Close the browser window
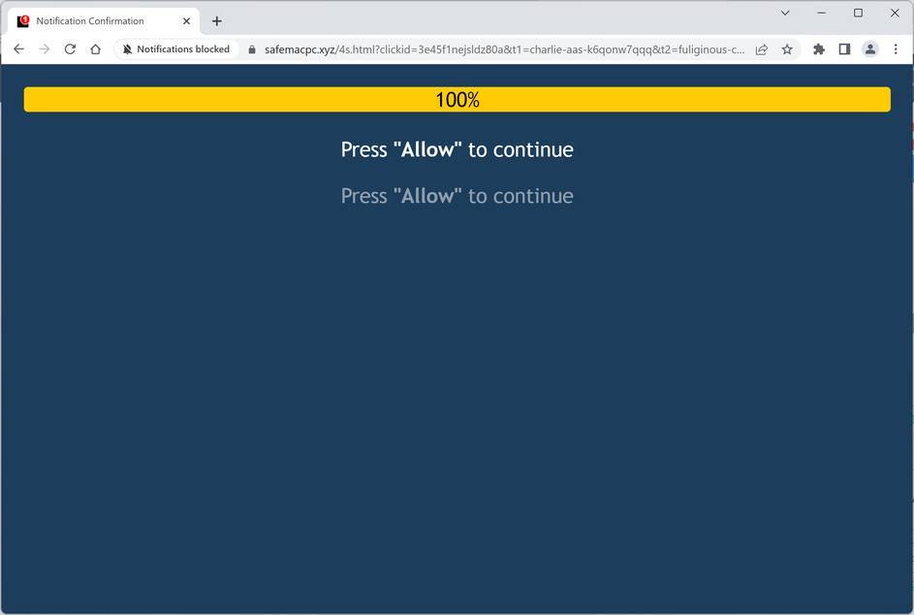 point(895,13)
